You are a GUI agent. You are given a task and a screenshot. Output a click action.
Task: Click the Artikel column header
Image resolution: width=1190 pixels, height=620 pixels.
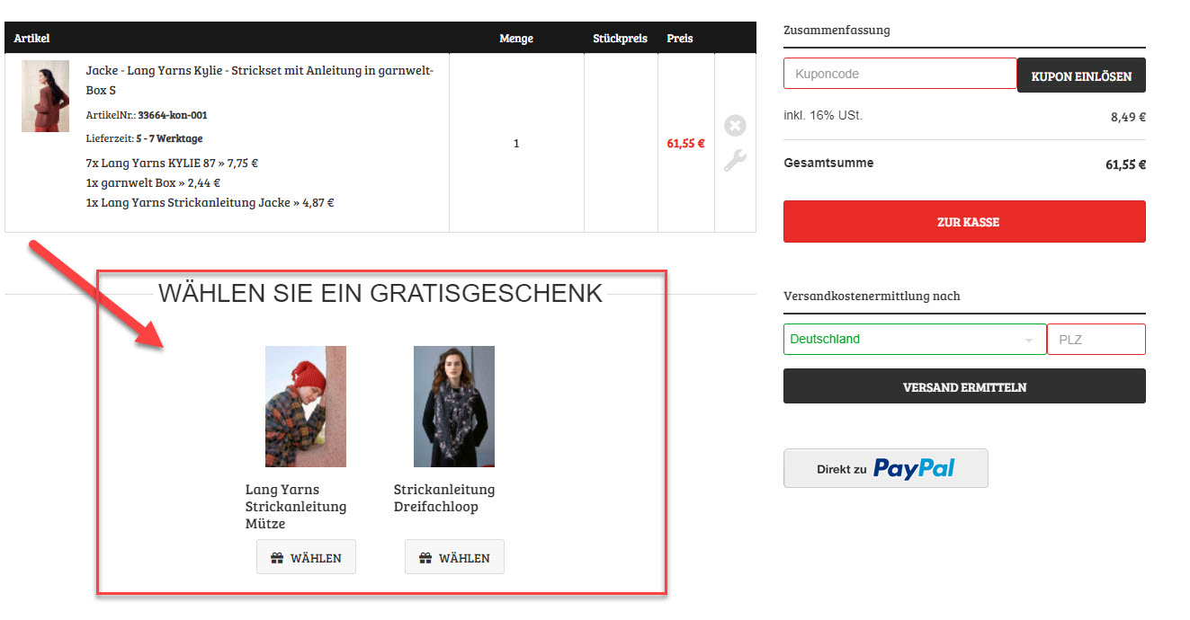pyautogui.click(x=31, y=39)
